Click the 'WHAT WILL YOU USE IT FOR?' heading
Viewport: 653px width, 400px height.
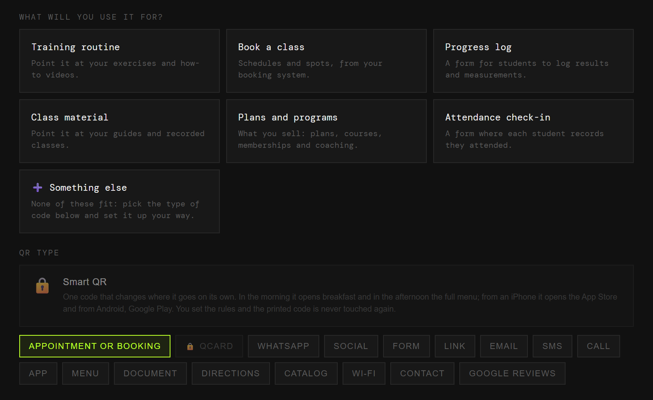point(91,17)
